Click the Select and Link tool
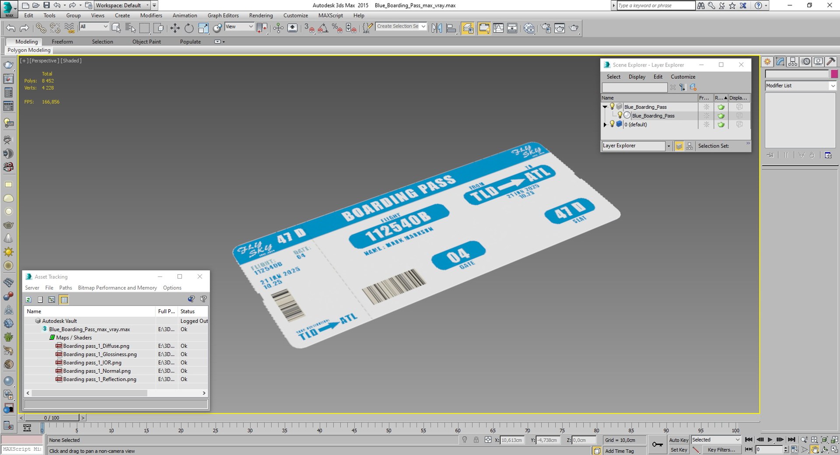 pos(41,28)
